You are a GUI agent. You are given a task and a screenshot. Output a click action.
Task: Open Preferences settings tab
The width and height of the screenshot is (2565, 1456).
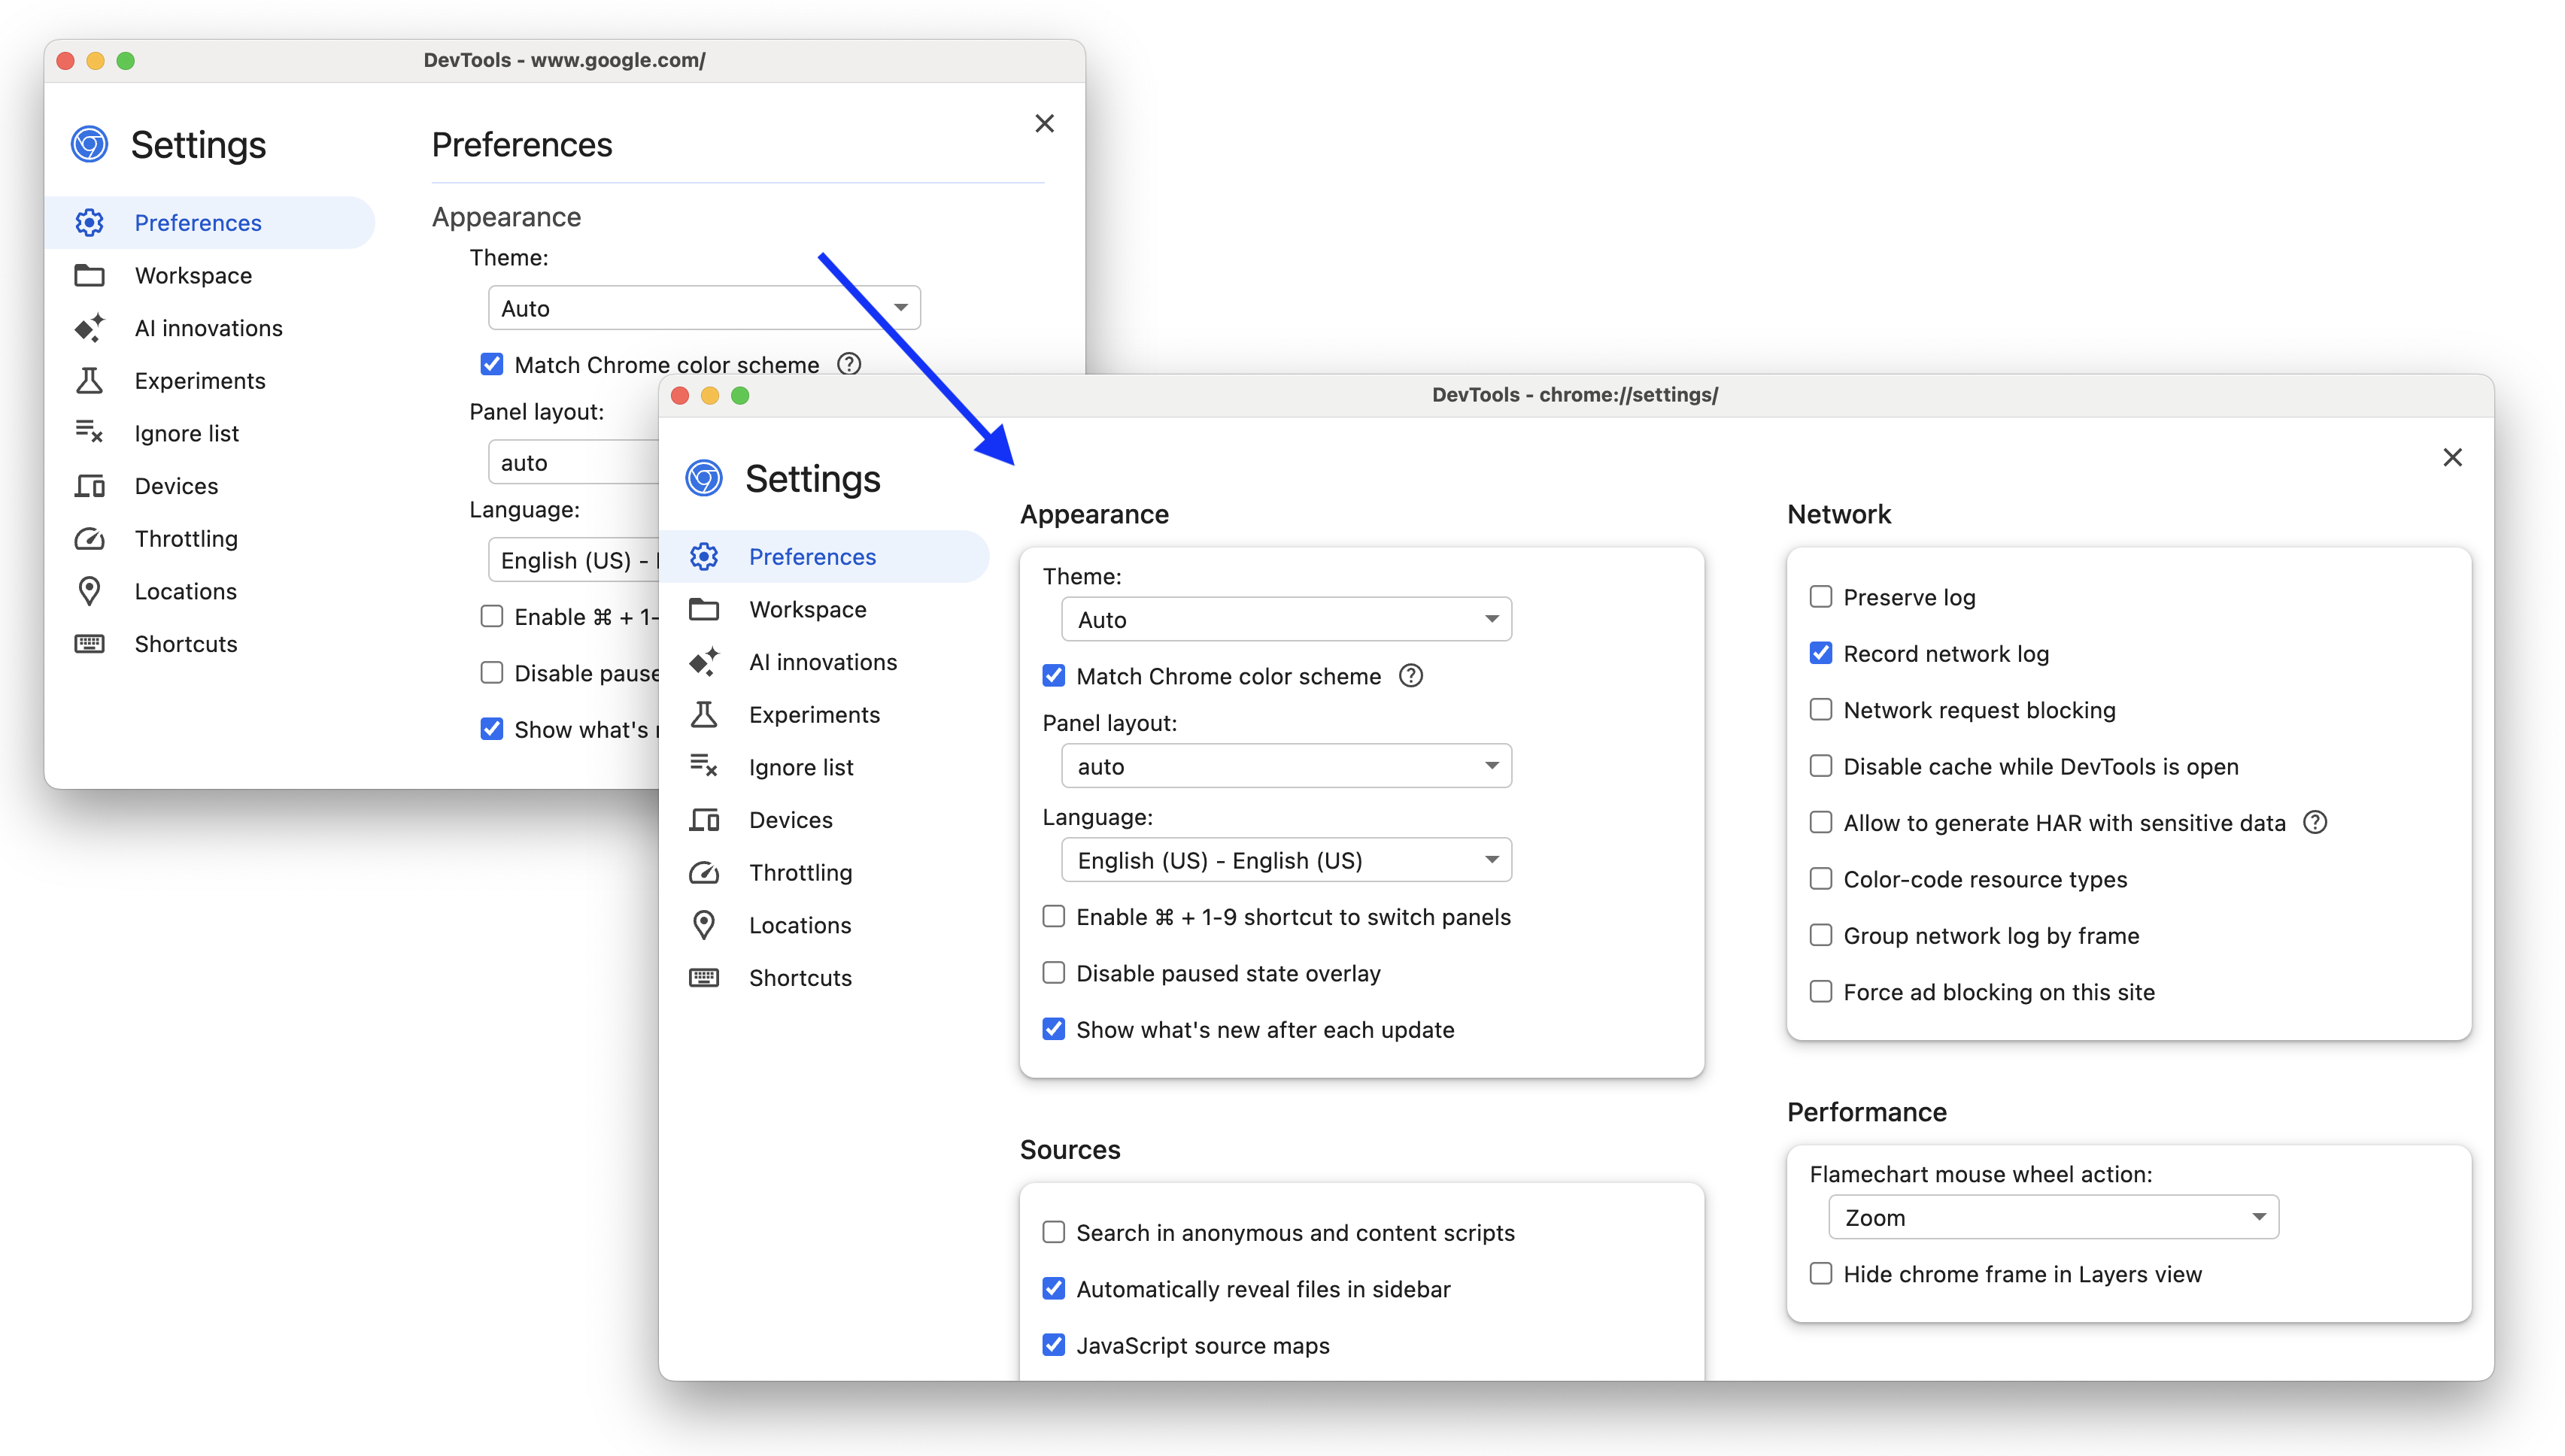pos(812,557)
